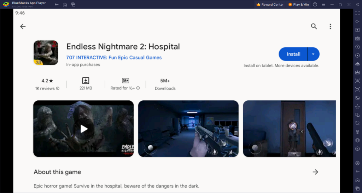Screen dimensions: 362x193
Task: Open BlueStacks hamburger menu
Action: pos(323,4)
